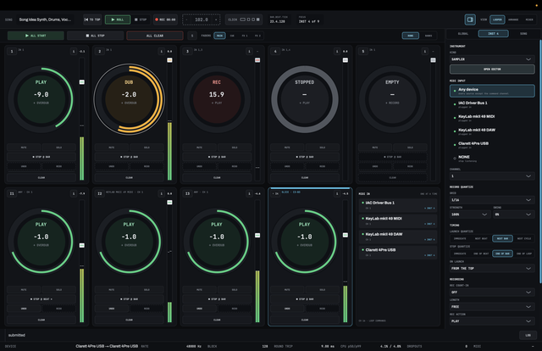
Task: Toggle the side panel icon next to View
Action: tap(470, 19)
